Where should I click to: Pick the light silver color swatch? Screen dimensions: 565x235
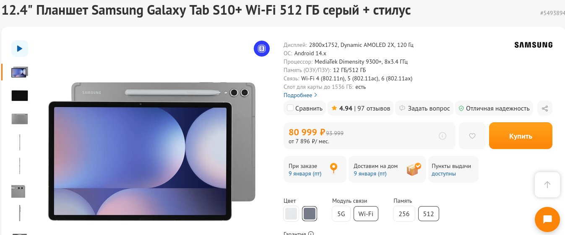click(291, 214)
